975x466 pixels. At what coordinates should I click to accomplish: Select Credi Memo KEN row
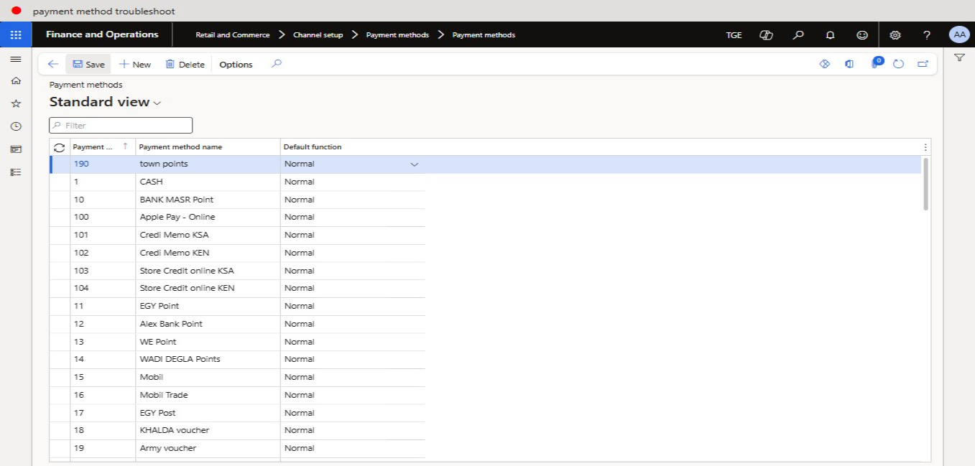coord(237,253)
